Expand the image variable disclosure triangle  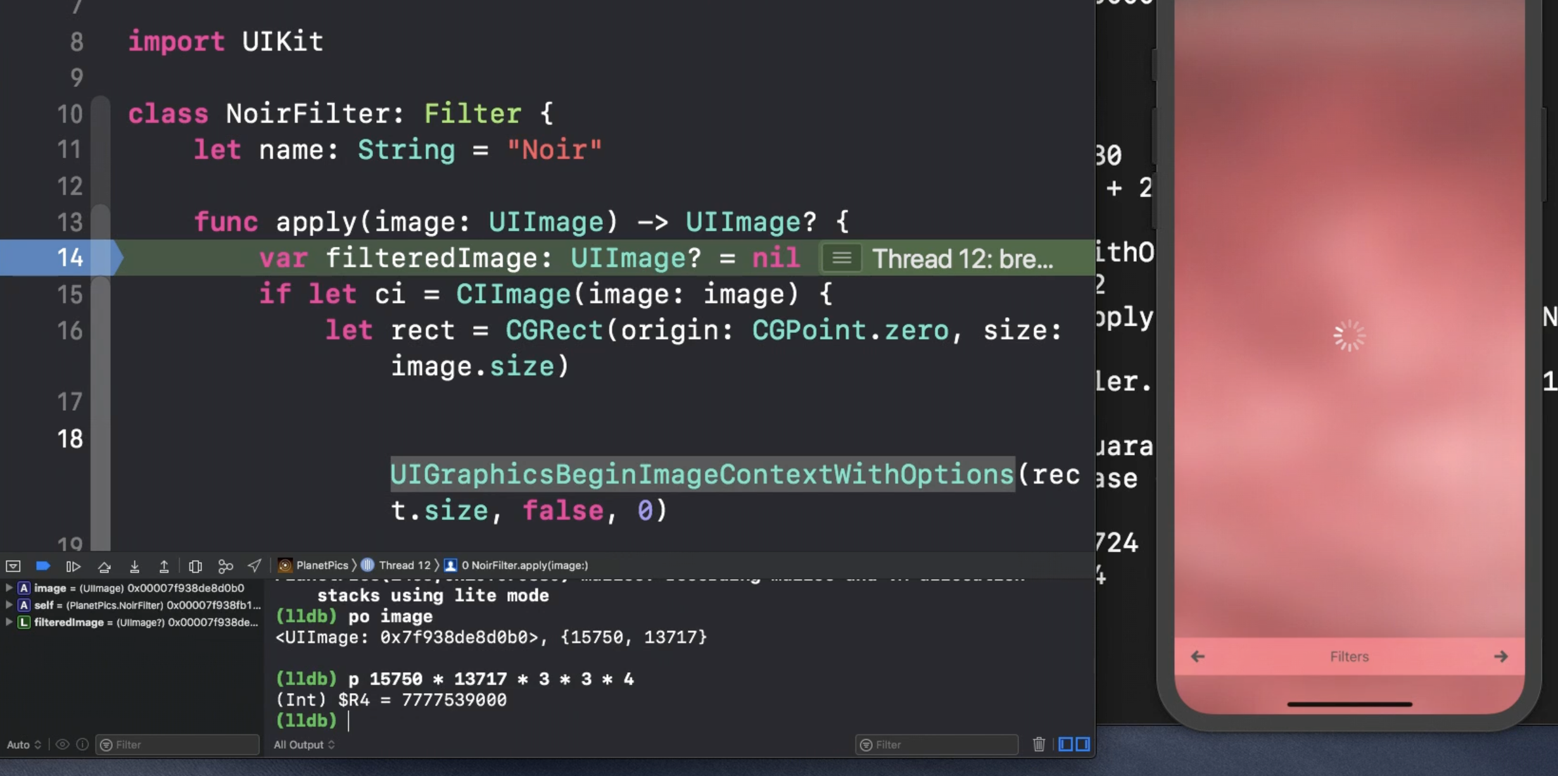pyautogui.click(x=9, y=588)
